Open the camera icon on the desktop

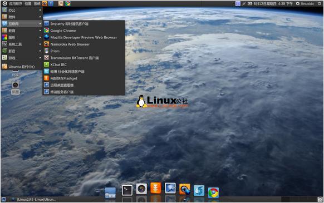point(15,85)
